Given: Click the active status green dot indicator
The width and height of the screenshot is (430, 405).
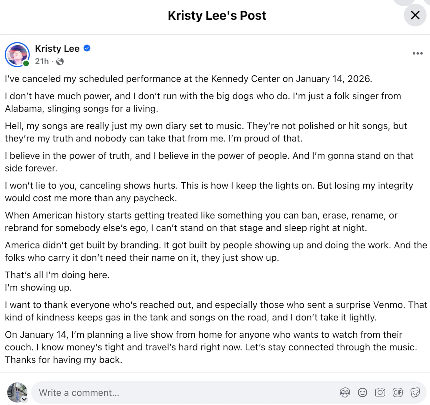Looking at the screenshot, I should click(x=26, y=63).
